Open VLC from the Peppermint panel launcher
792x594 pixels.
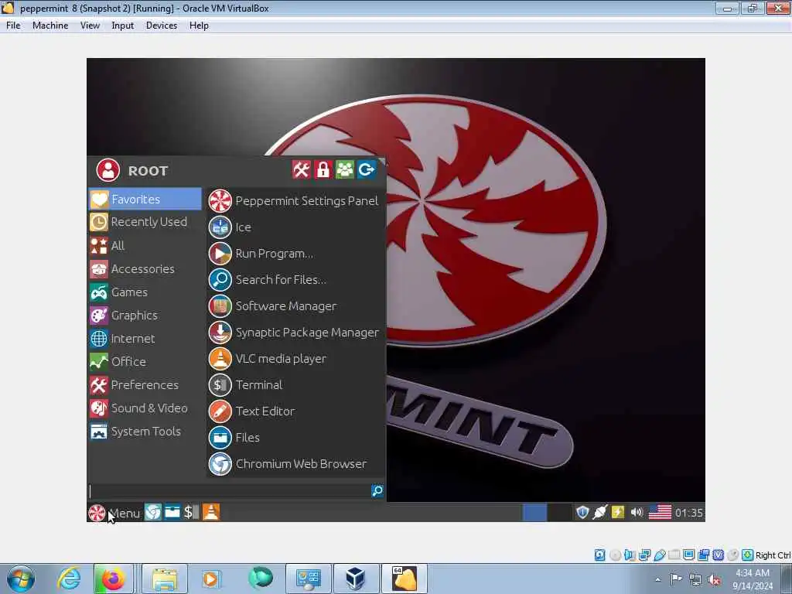pyautogui.click(x=210, y=512)
